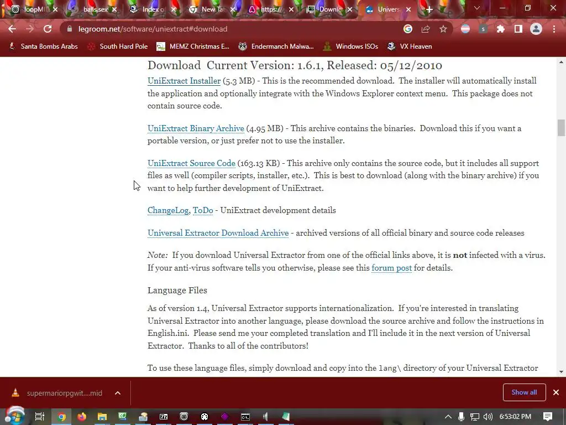This screenshot has width=566, height=425.
Task: Toggle the browser side panel icon
Action: coord(518,29)
